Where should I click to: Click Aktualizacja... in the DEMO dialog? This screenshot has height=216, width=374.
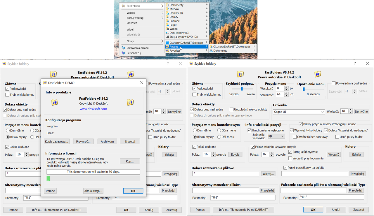[x=93, y=191]
